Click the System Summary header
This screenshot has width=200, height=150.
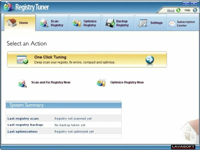pos(64,105)
